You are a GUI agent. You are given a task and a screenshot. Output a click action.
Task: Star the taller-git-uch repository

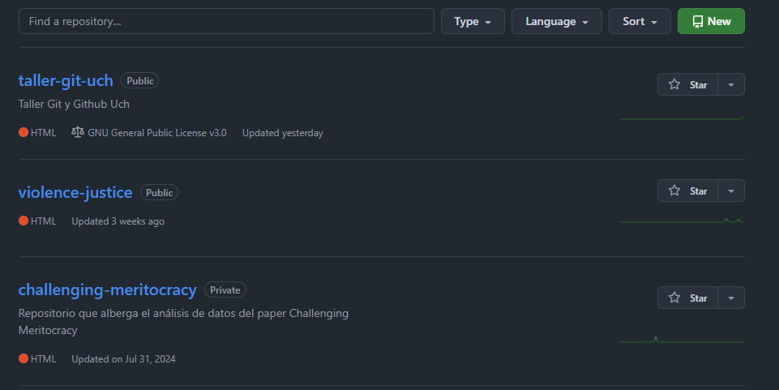[687, 84]
